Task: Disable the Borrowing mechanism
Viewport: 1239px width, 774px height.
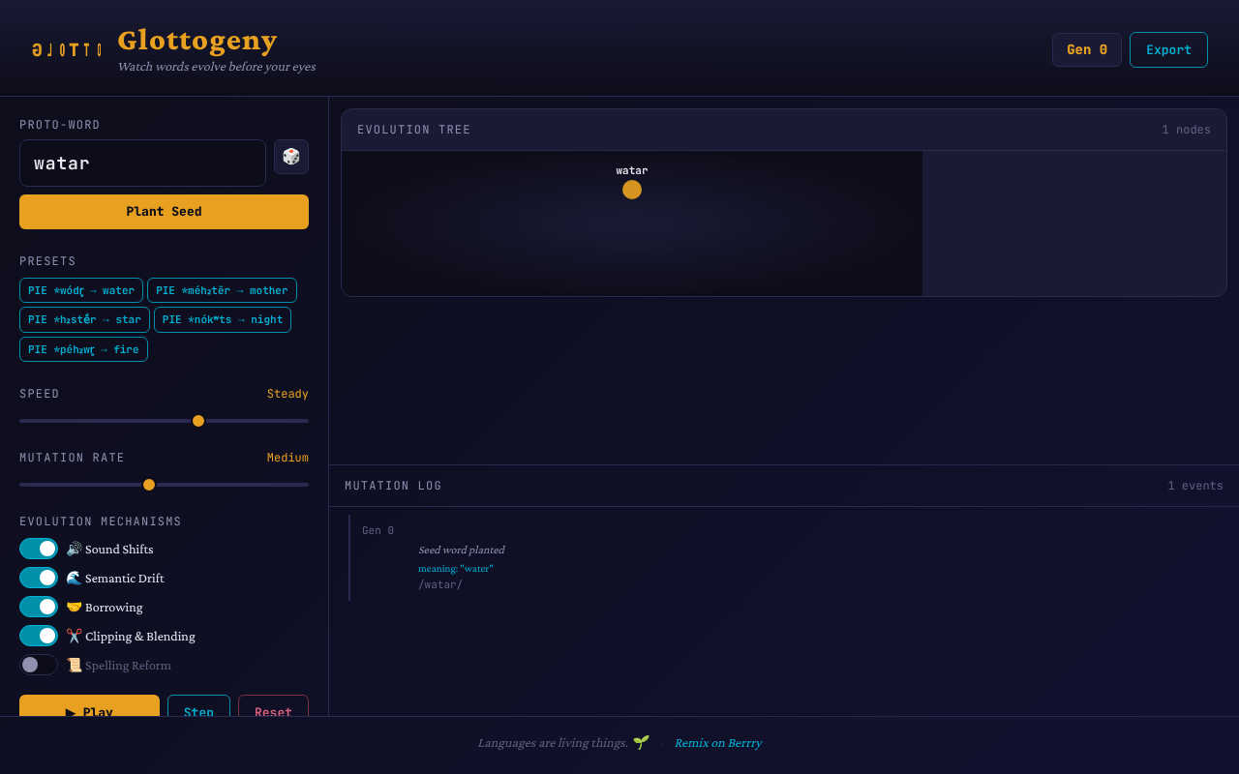Action: 39,606
